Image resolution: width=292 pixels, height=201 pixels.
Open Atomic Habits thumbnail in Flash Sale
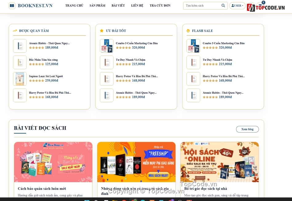pyautogui.click(x=193, y=95)
